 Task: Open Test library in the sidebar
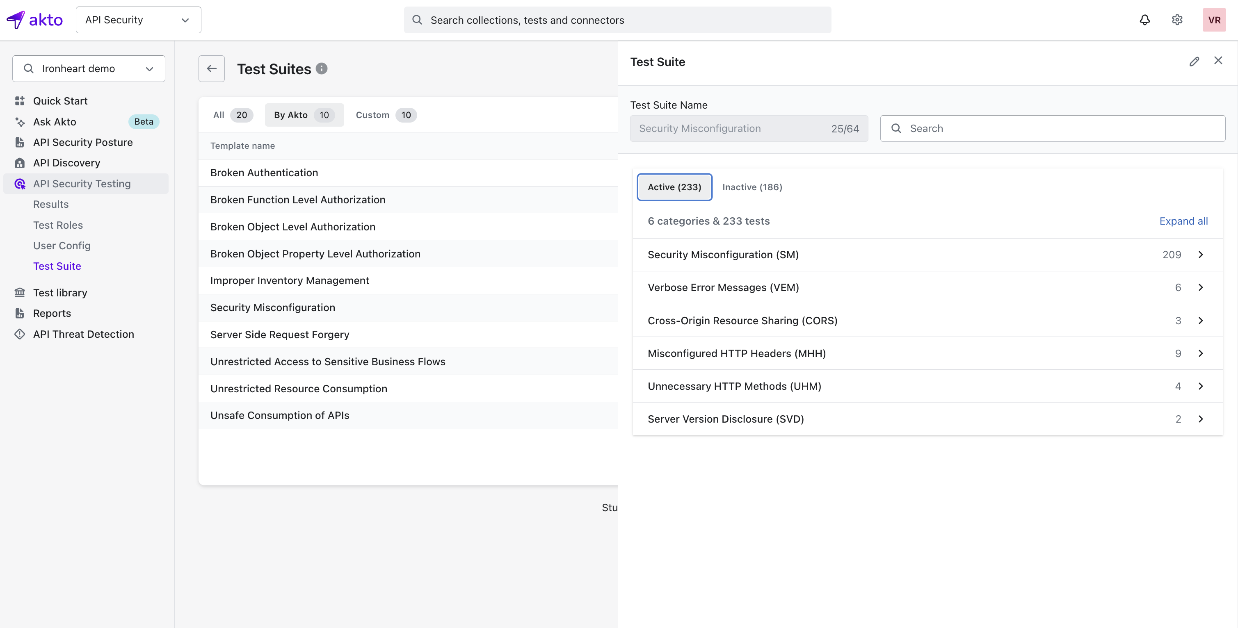60,293
